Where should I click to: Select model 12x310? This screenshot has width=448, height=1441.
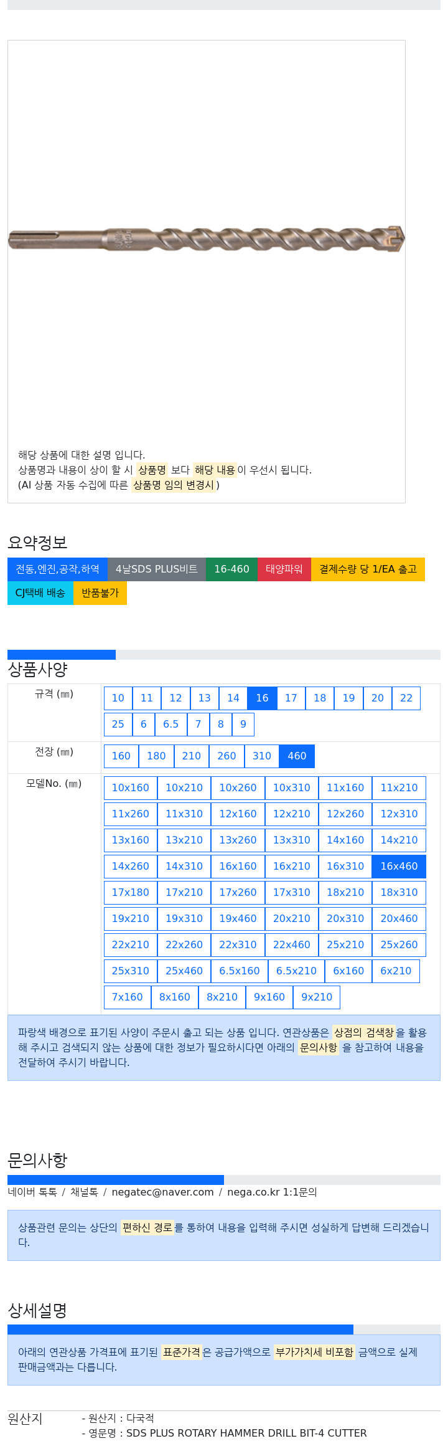point(399,814)
